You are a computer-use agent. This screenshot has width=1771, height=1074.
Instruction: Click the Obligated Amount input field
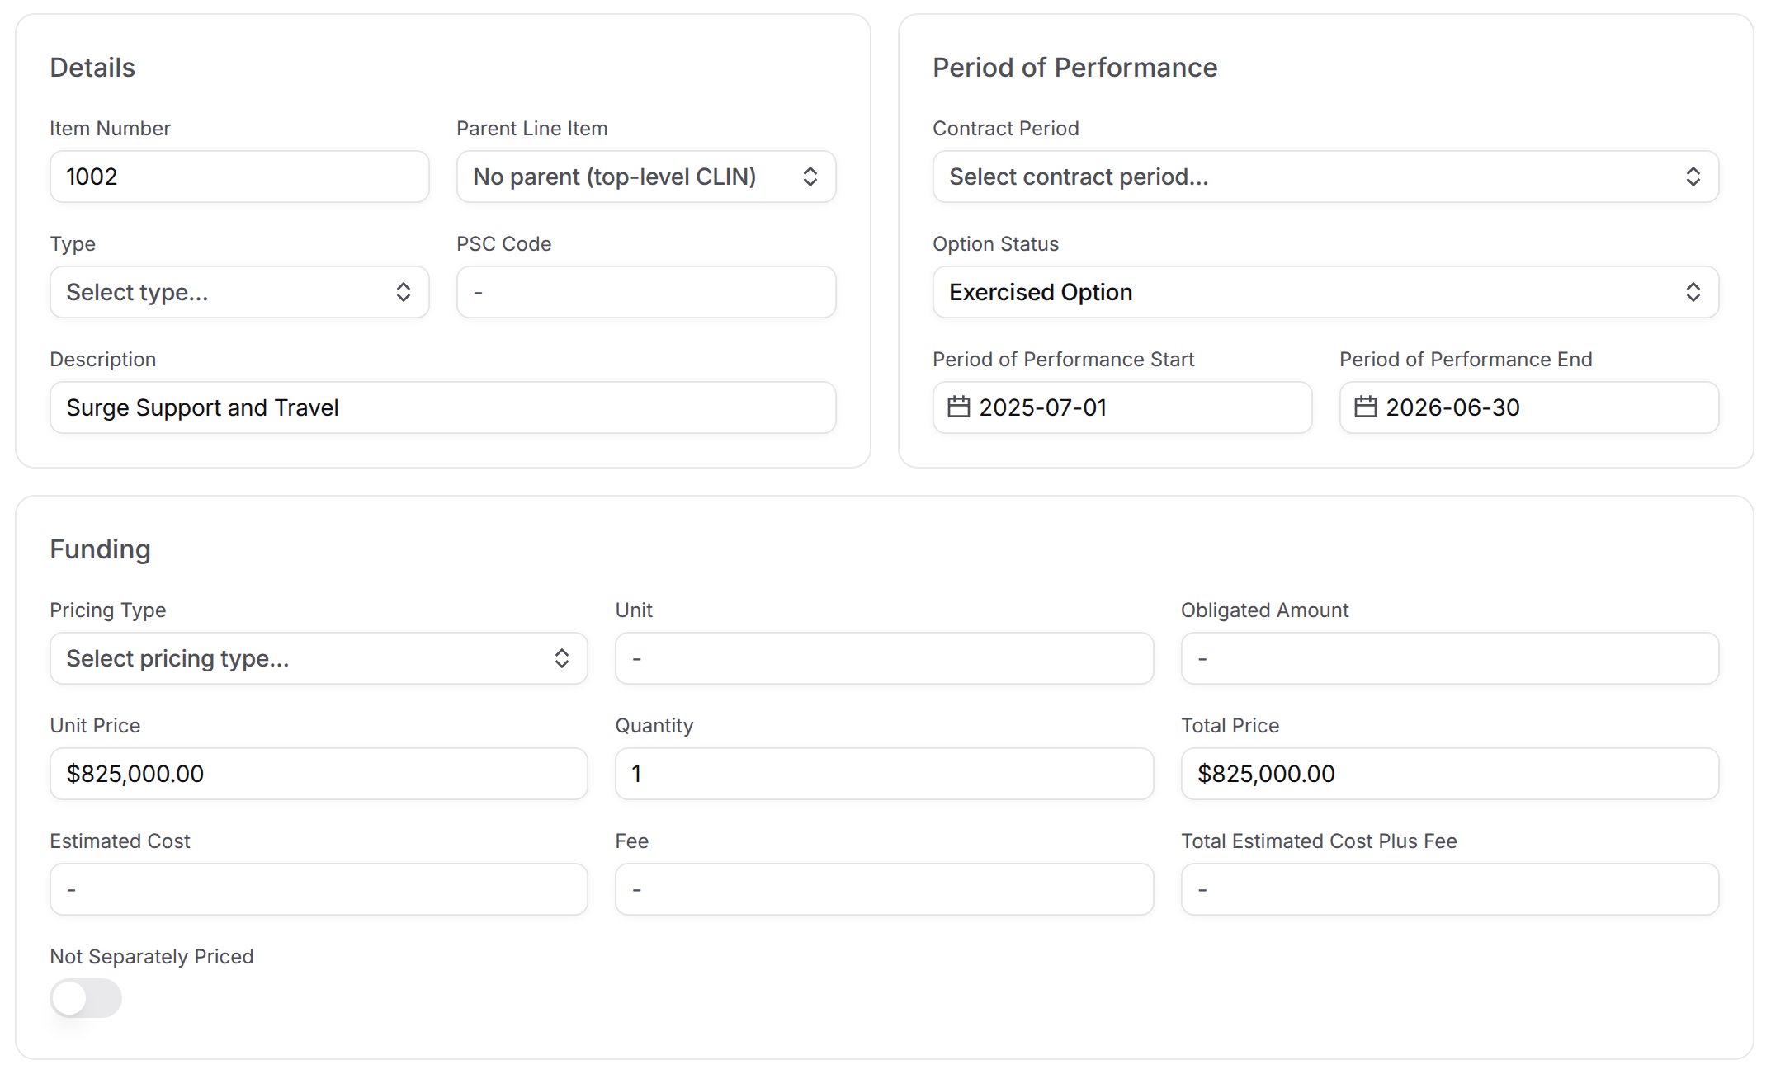pos(1450,658)
